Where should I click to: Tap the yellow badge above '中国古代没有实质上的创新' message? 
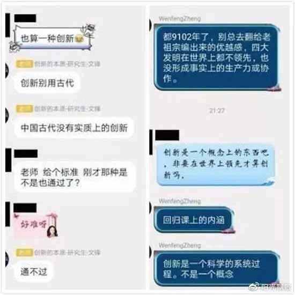point(25,109)
